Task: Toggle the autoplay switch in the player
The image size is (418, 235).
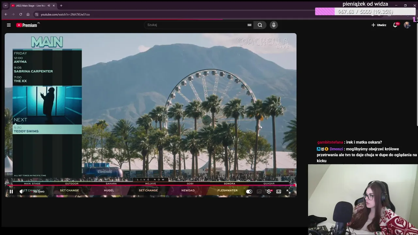Action: pyautogui.click(x=249, y=192)
